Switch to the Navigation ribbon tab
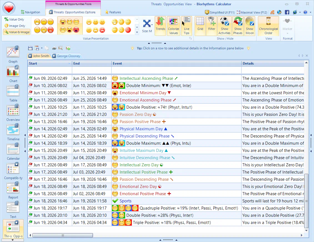 31,12
